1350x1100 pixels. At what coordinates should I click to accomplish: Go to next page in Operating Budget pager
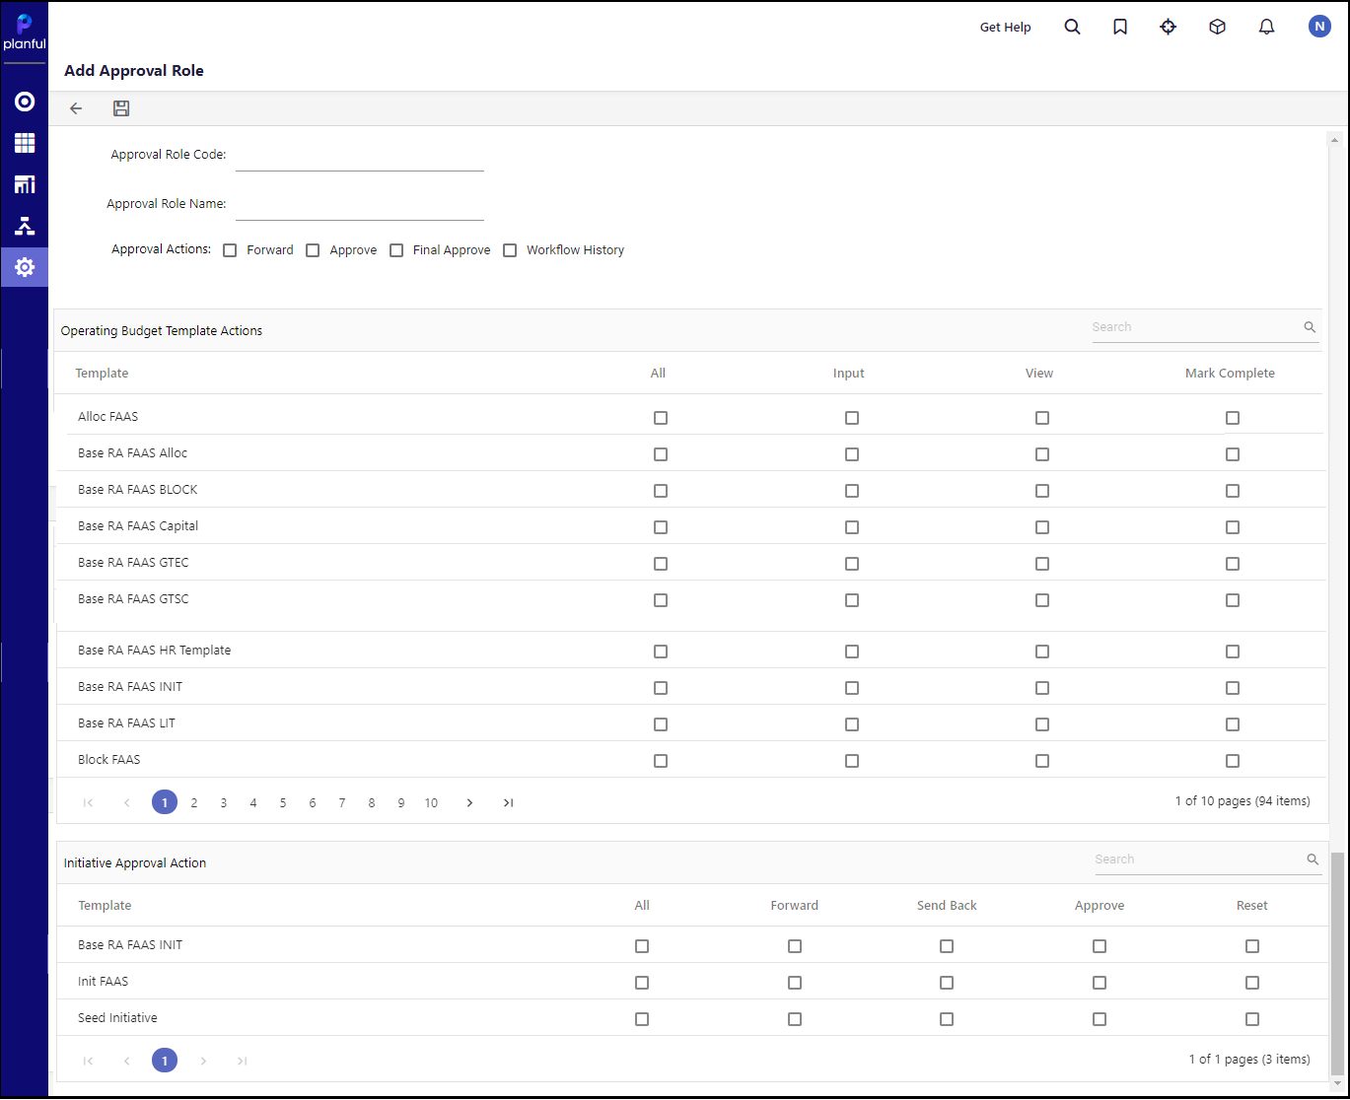[x=469, y=803]
